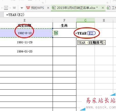
Task: Click the text box toolbar icon
Action: point(6,8)
